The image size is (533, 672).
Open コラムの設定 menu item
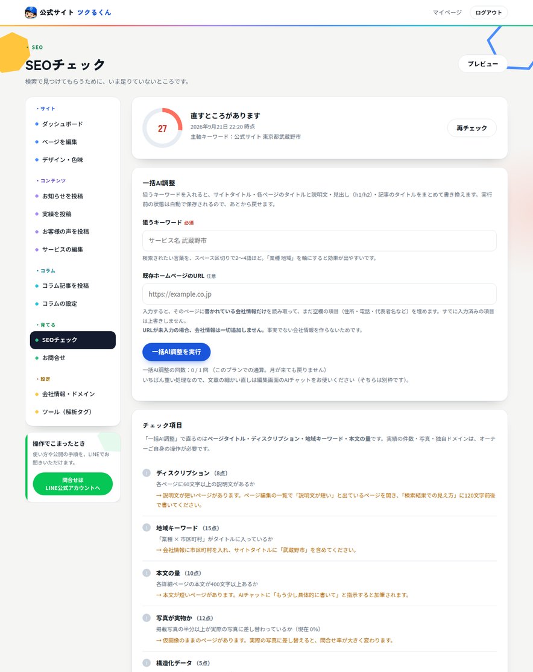pos(73,303)
